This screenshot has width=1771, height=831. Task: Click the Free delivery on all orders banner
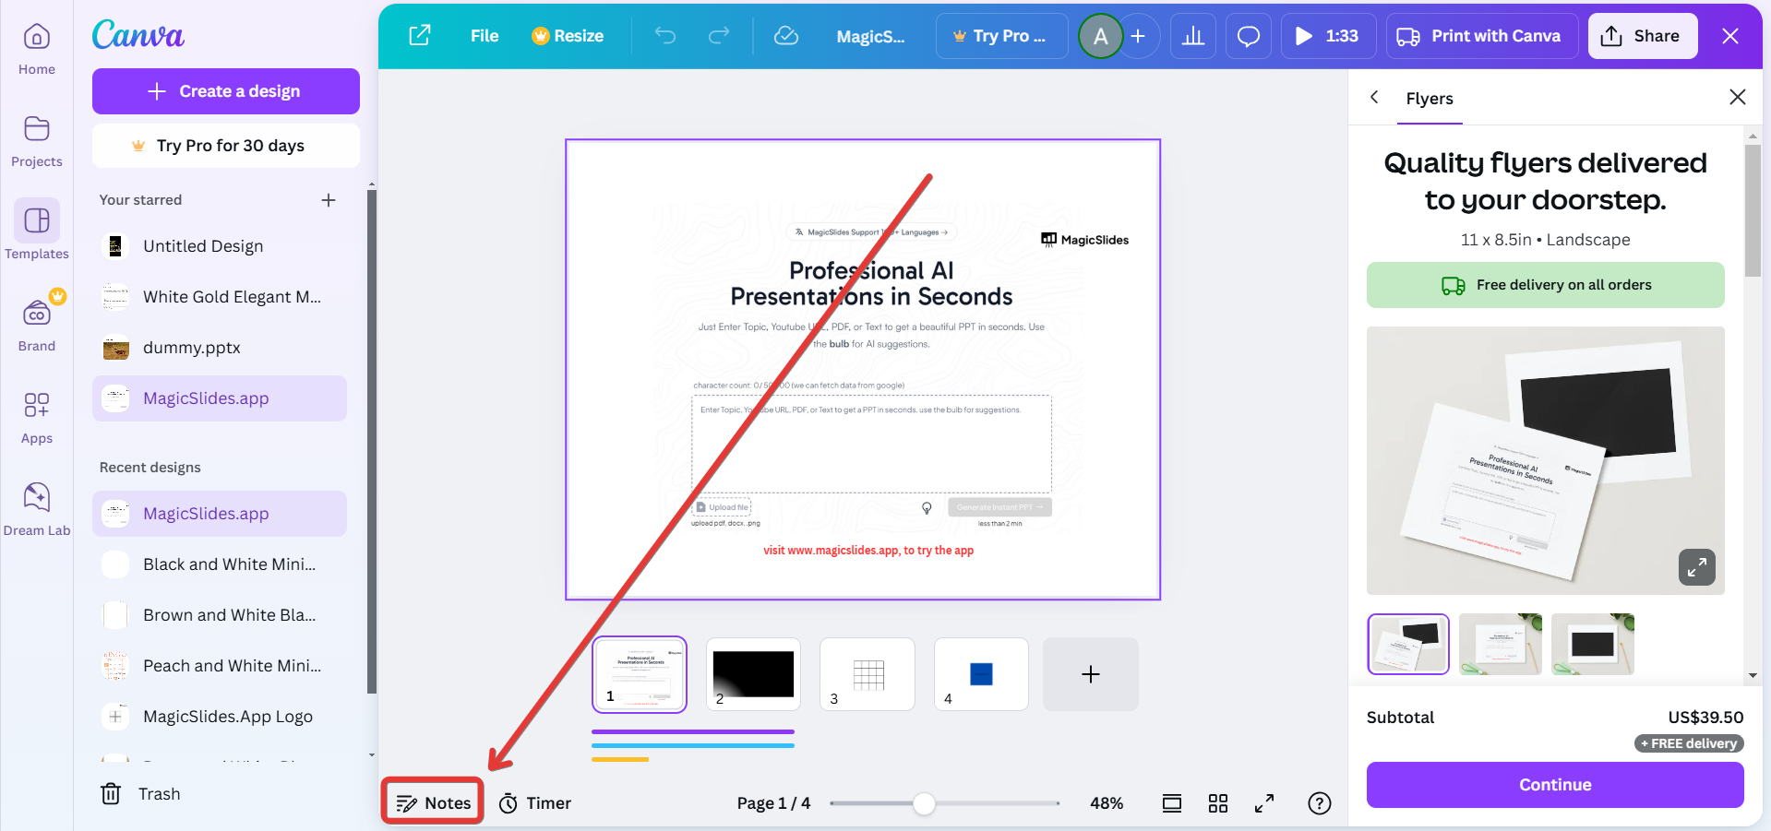[x=1546, y=285]
